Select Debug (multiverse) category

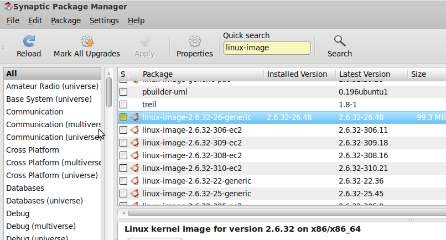tap(53, 226)
